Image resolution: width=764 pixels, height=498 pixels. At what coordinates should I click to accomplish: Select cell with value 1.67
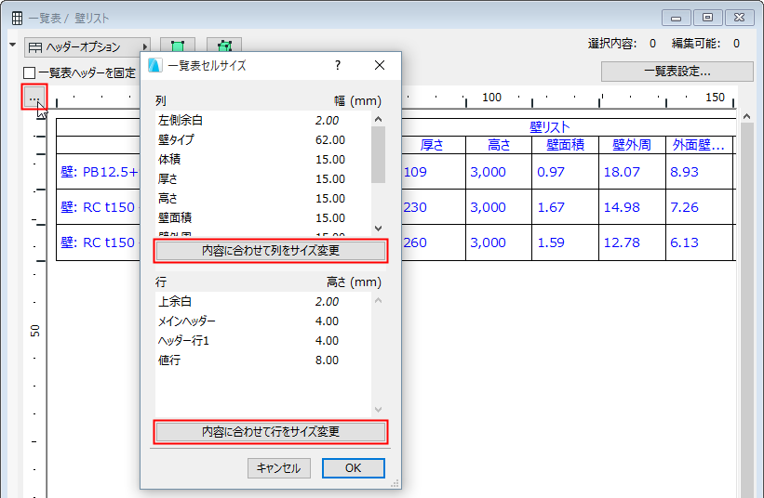pos(565,207)
